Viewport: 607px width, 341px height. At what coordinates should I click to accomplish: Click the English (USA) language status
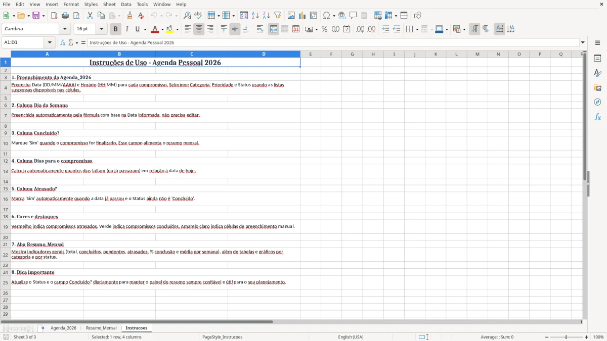point(351,337)
